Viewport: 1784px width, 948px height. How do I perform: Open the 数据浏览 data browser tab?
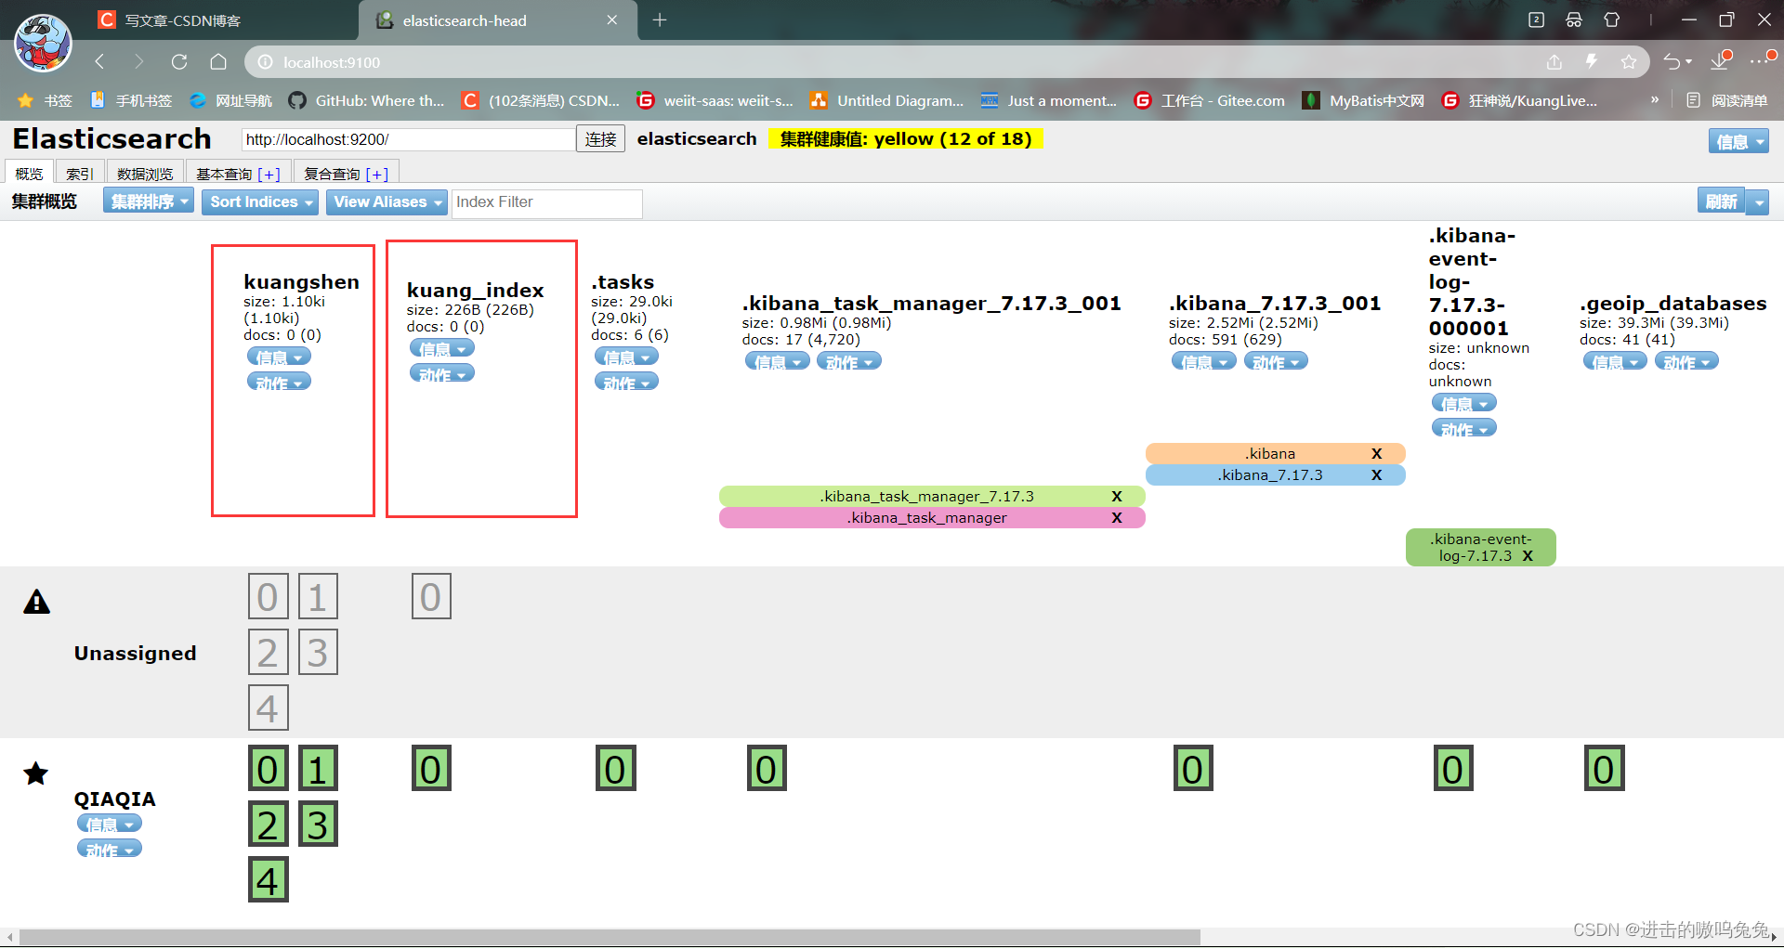pyautogui.click(x=145, y=173)
